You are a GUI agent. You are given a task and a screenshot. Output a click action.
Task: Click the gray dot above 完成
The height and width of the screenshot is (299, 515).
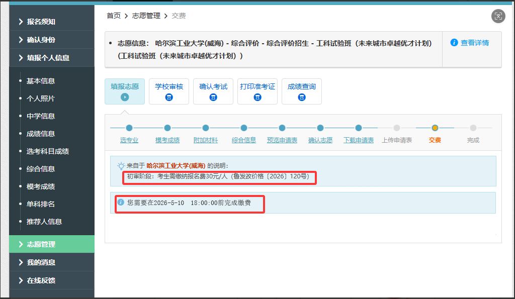(473, 128)
